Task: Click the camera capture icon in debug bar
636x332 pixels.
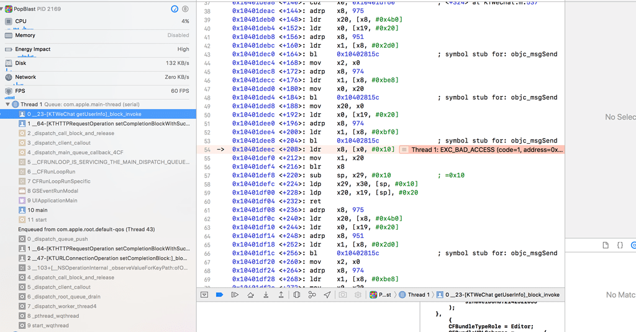Action: [343, 295]
